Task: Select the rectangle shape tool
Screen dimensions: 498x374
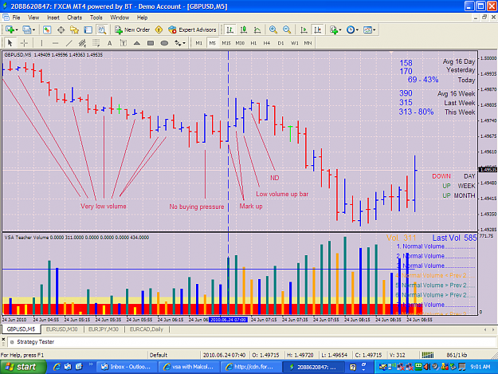Action: tap(151, 43)
